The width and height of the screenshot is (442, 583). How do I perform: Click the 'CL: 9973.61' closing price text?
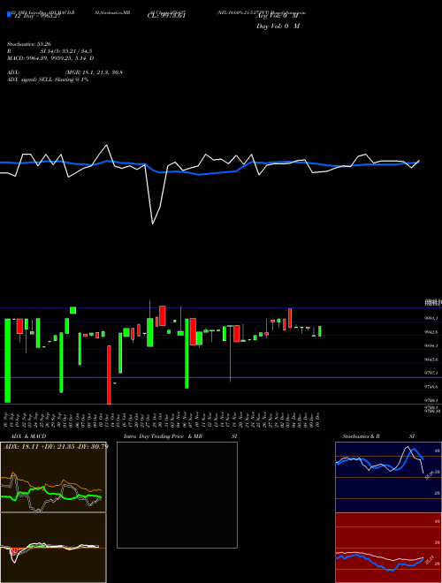coord(166,15)
